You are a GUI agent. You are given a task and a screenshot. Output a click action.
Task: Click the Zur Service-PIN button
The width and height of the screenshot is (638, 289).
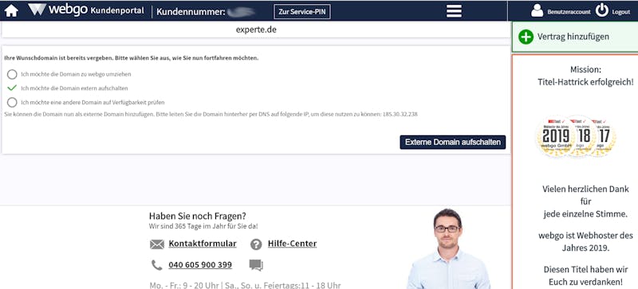[302, 12]
